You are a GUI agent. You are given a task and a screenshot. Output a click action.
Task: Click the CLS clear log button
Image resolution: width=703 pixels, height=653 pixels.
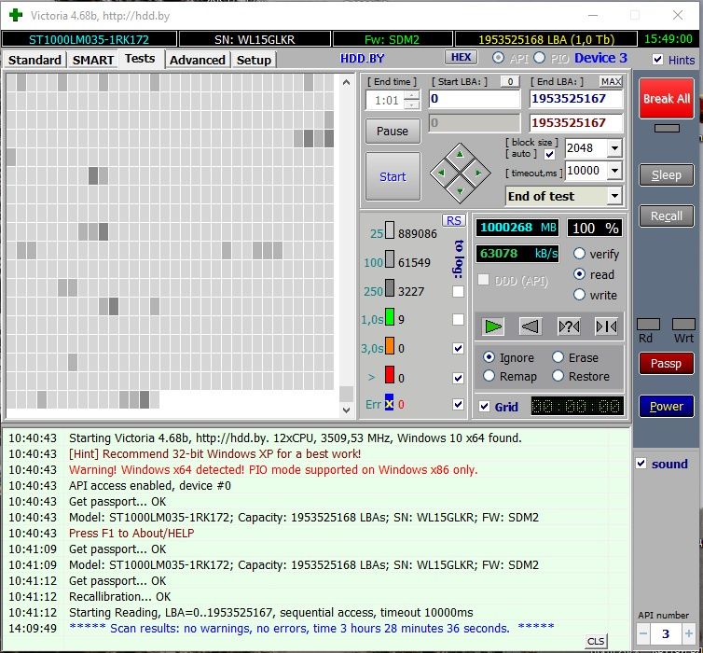pyautogui.click(x=595, y=641)
